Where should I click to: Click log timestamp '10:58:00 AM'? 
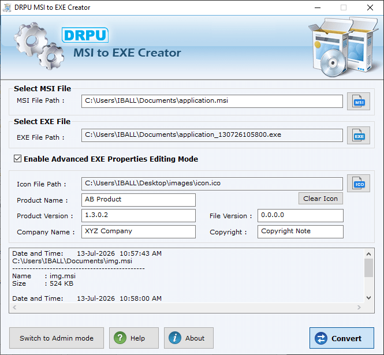(x=140, y=298)
